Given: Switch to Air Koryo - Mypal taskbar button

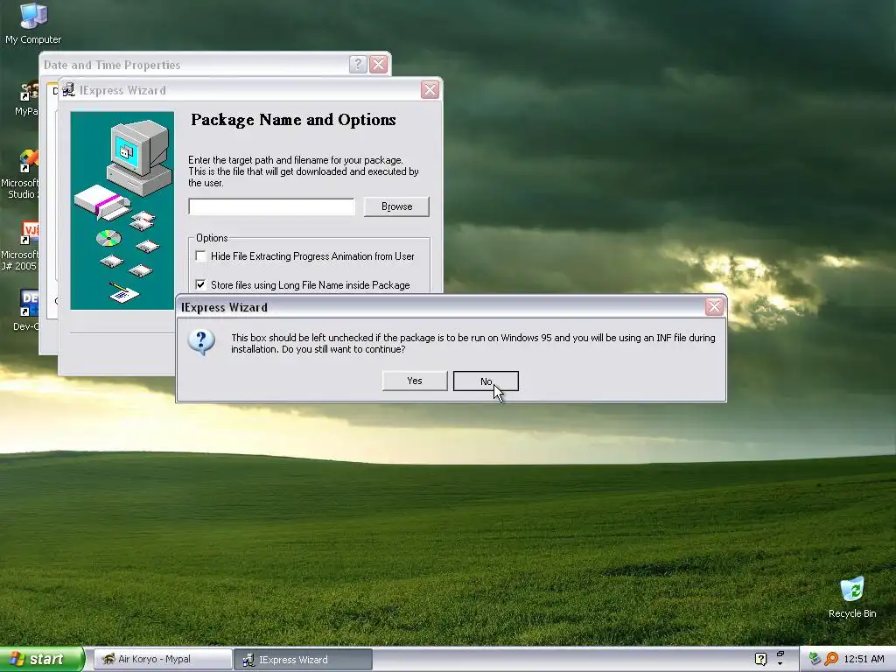Looking at the screenshot, I should (x=163, y=659).
